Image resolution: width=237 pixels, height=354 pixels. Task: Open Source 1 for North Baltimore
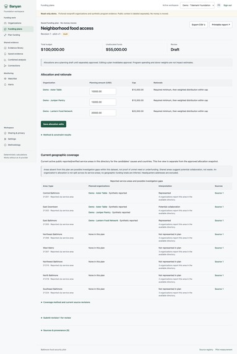tap(219, 276)
